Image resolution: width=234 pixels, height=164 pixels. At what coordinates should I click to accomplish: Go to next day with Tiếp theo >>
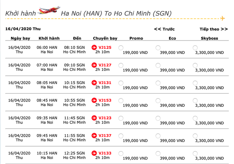(214, 29)
